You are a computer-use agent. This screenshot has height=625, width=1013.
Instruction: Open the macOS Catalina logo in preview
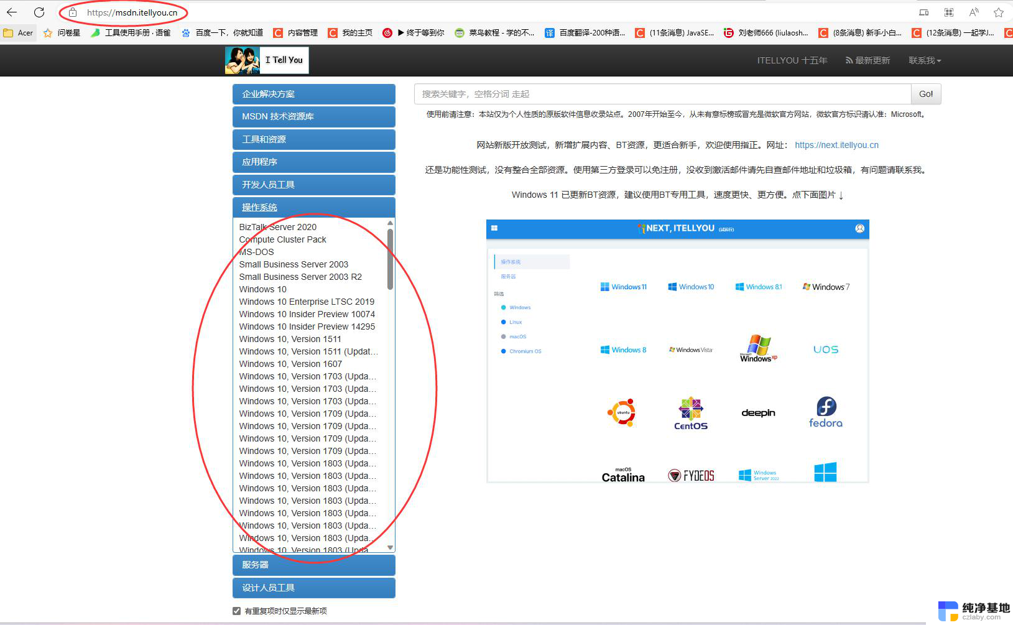623,475
